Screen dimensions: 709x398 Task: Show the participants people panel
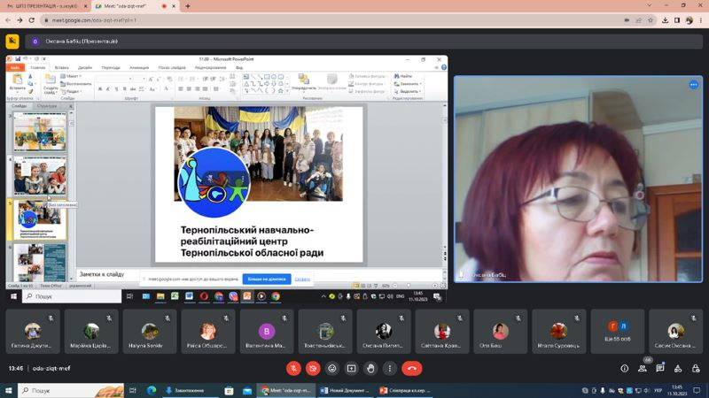(643, 369)
